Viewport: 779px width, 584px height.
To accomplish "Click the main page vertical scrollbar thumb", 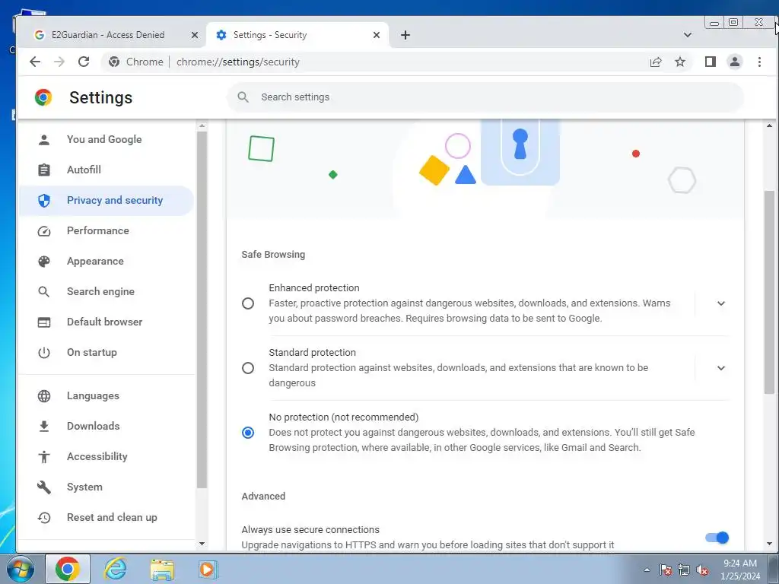I will (x=769, y=292).
